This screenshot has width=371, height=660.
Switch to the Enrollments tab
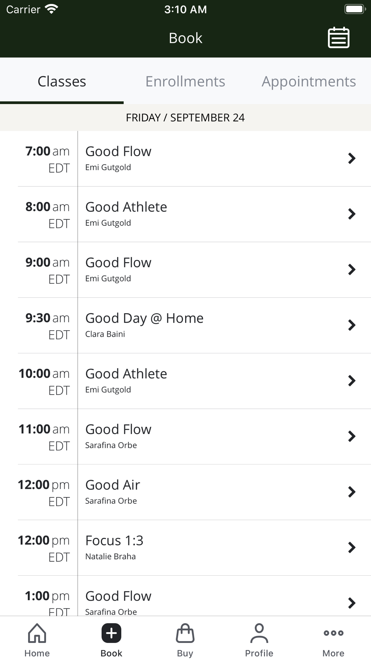click(185, 81)
